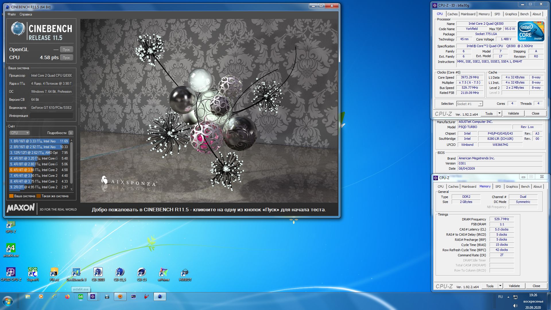The image size is (551, 310).
Task: Open the SuperPi desktop shortcut
Action: point(33,274)
